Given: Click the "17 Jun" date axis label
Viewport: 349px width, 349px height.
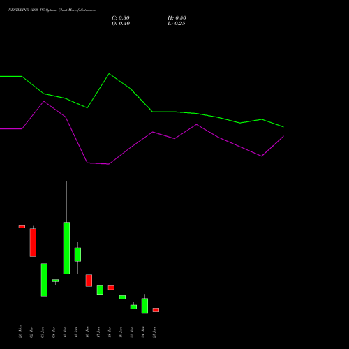Looking at the screenshot, I should click(x=98, y=332).
